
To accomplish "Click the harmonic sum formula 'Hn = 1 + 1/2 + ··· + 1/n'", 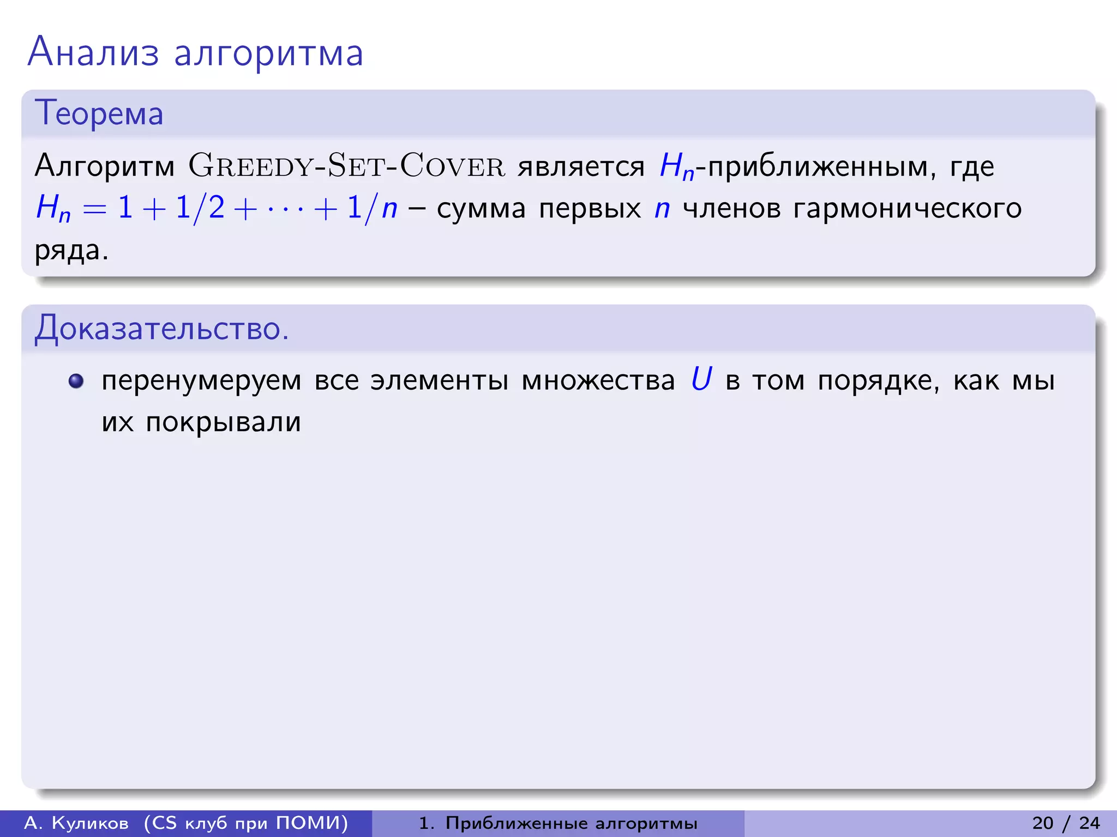I will (x=217, y=208).
